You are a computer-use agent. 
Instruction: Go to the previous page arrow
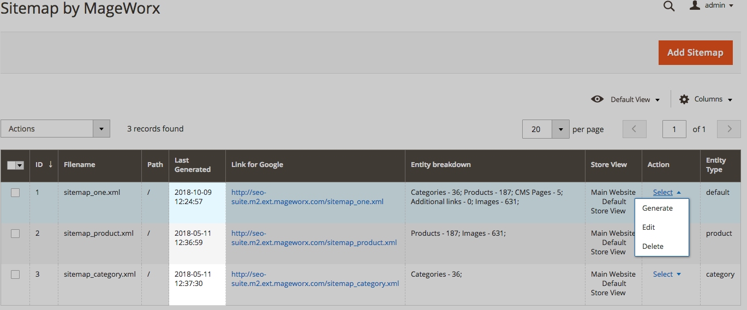tap(634, 129)
